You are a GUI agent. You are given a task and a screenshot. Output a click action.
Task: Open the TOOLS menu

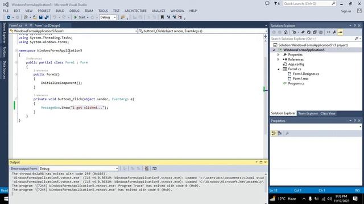coord(103,11)
